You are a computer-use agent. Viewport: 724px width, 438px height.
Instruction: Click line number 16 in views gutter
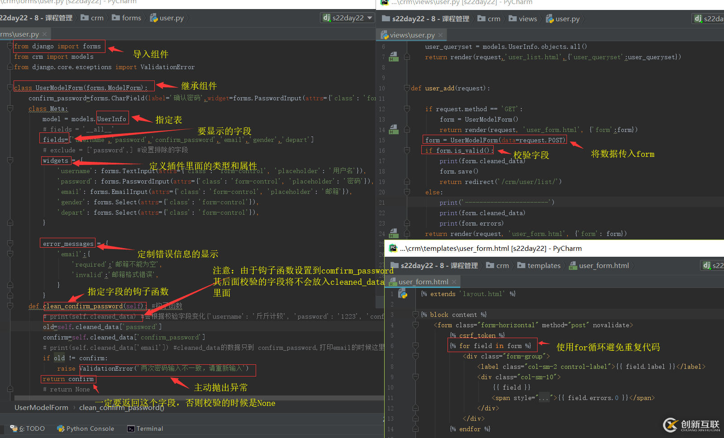pos(382,151)
